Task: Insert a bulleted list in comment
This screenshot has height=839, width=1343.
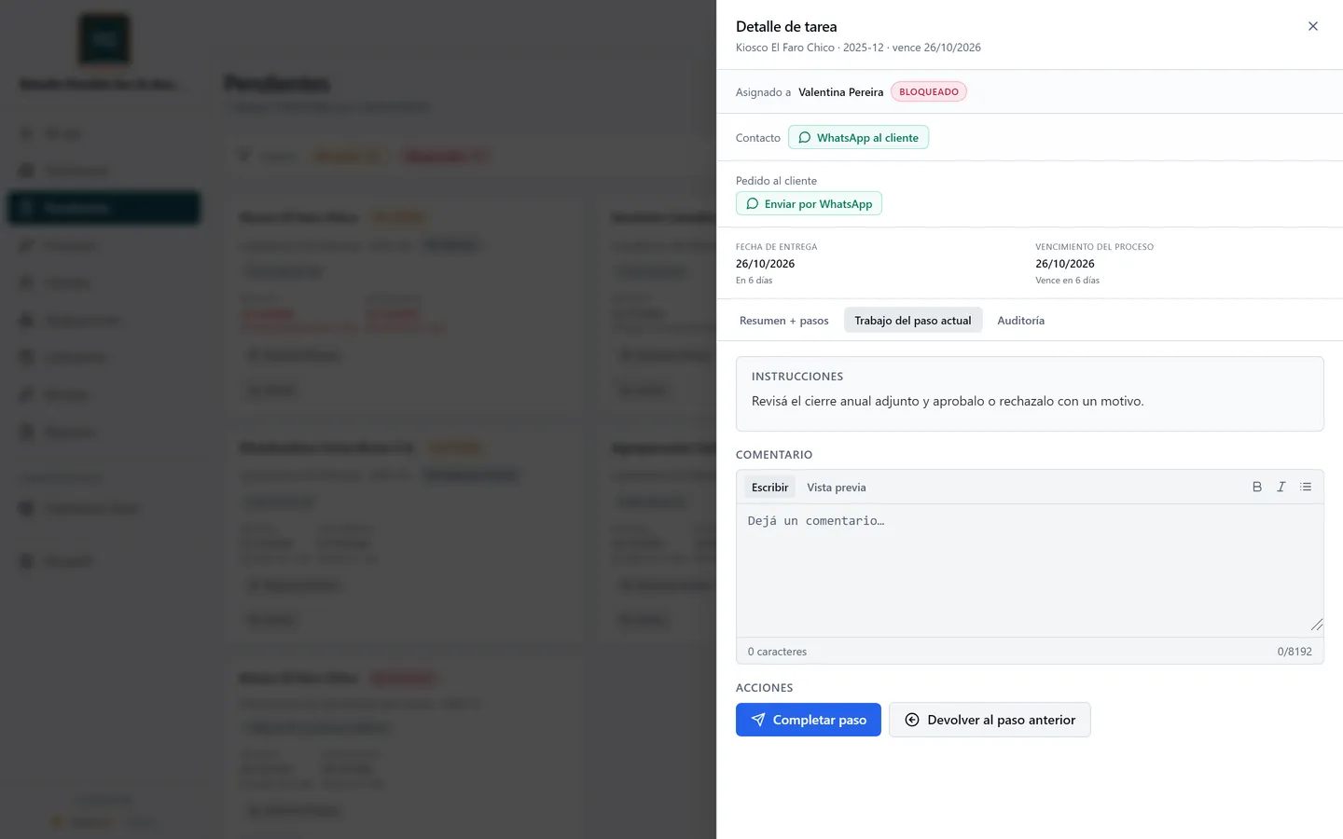Action: click(x=1306, y=487)
